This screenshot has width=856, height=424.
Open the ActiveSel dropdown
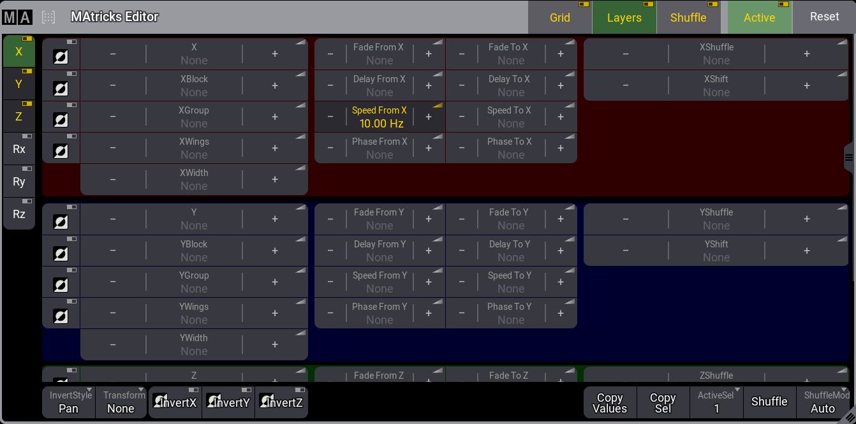pyautogui.click(x=716, y=402)
